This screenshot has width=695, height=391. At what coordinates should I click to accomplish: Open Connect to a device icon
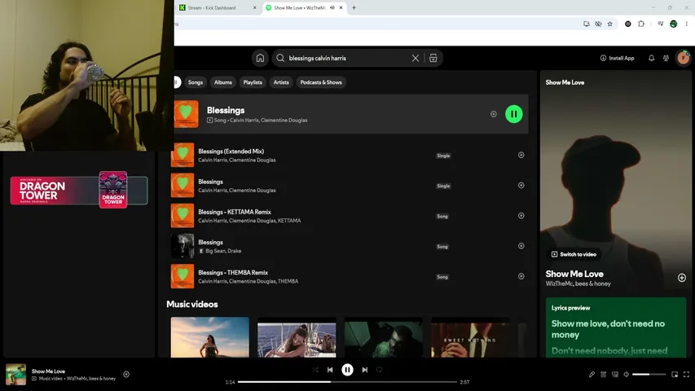pyautogui.click(x=615, y=375)
